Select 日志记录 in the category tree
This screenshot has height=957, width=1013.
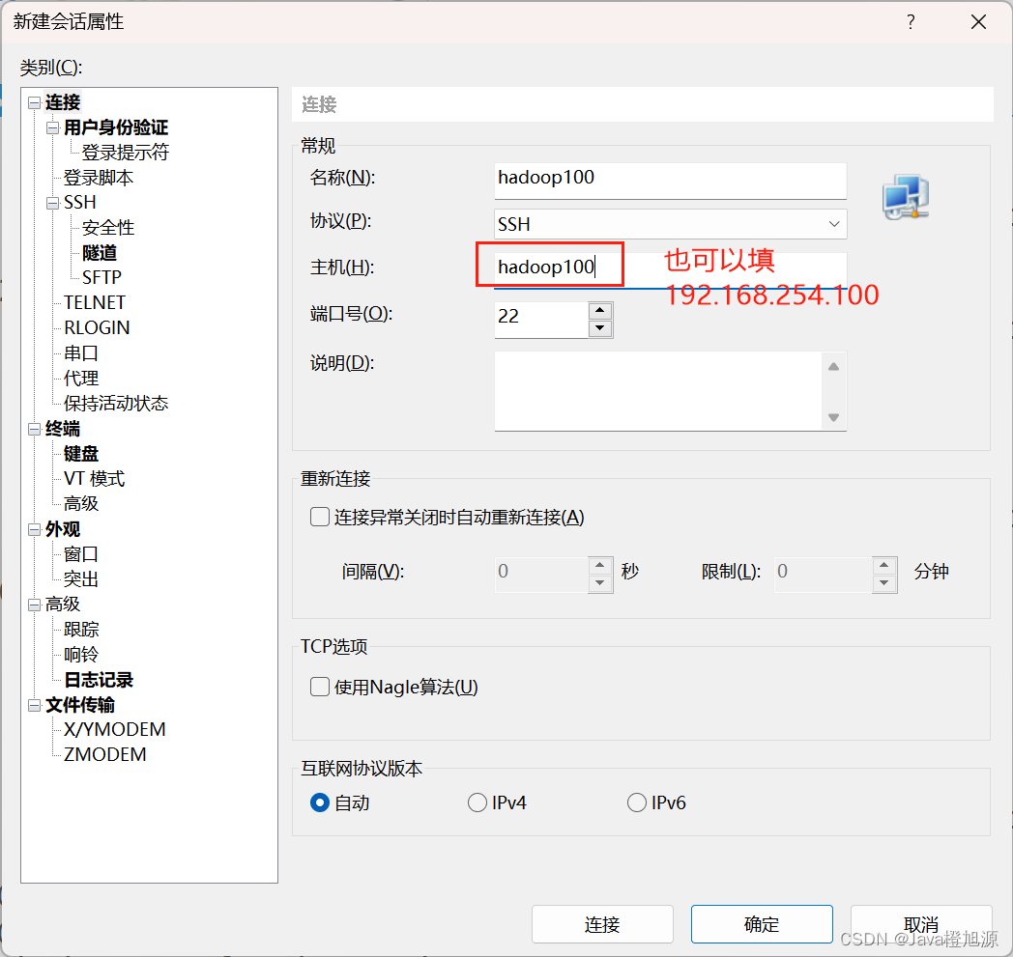(x=100, y=680)
